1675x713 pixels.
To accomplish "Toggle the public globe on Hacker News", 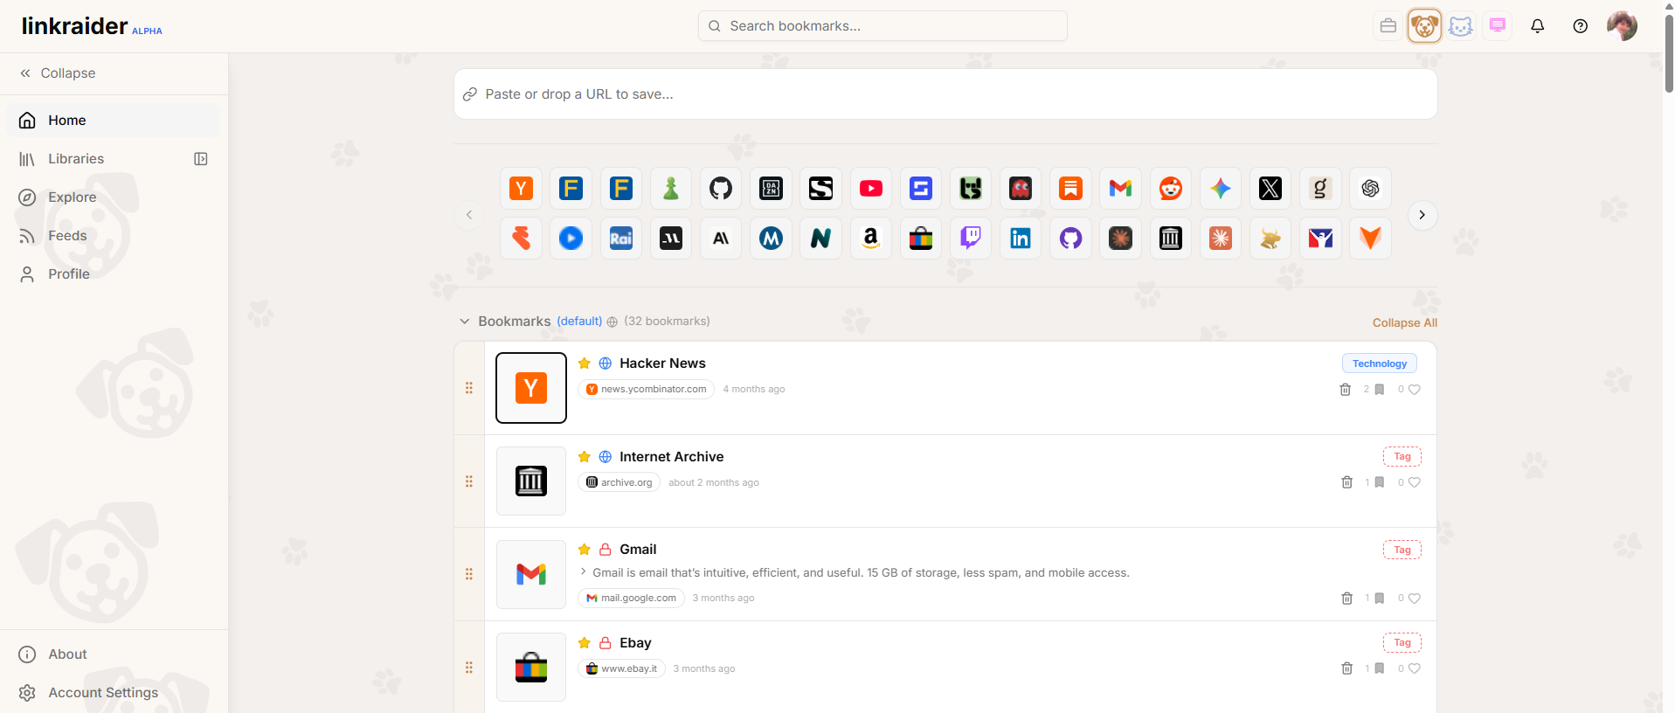I will [x=606, y=363].
